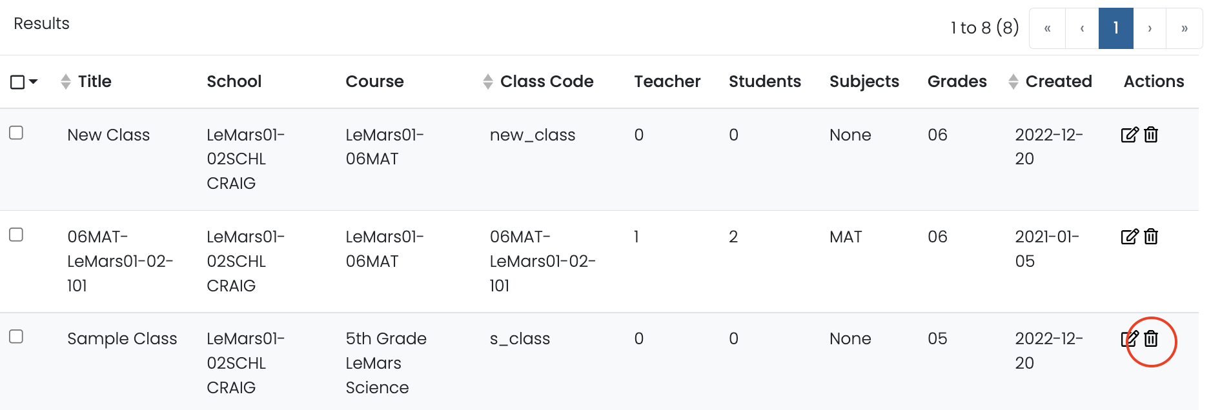
Task: Go to first page of results
Action: [x=1047, y=28]
